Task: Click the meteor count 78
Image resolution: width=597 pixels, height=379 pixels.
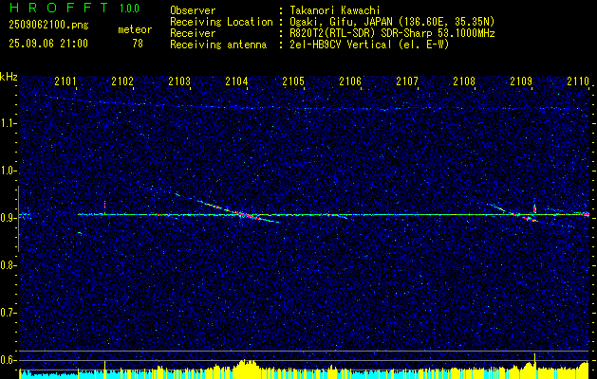Action: pyautogui.click(x=138, y=44)
